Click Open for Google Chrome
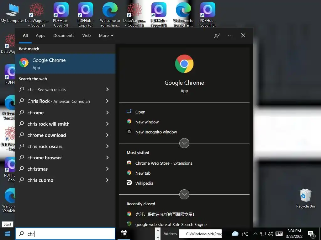Screen dimensions: 321x240 [x=140, y=112]
